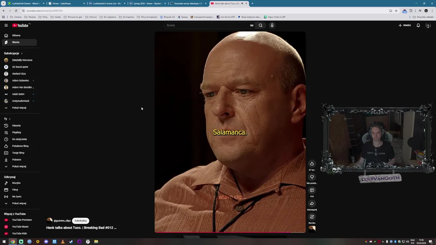This screenshot has width=436, height=245.
Task: Start voice search with the microphone
Action: click(272, 25)
